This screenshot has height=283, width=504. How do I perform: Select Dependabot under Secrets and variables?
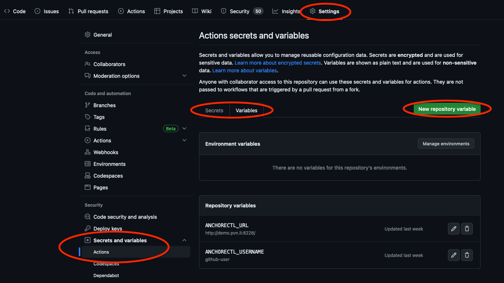pos(106,276)
